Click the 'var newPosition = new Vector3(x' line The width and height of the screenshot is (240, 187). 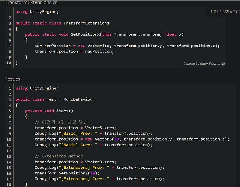tap(127, 46)
